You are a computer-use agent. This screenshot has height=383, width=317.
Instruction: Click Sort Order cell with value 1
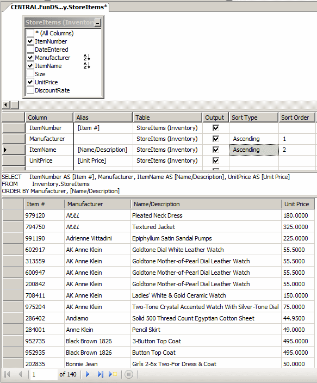(297, 139)
